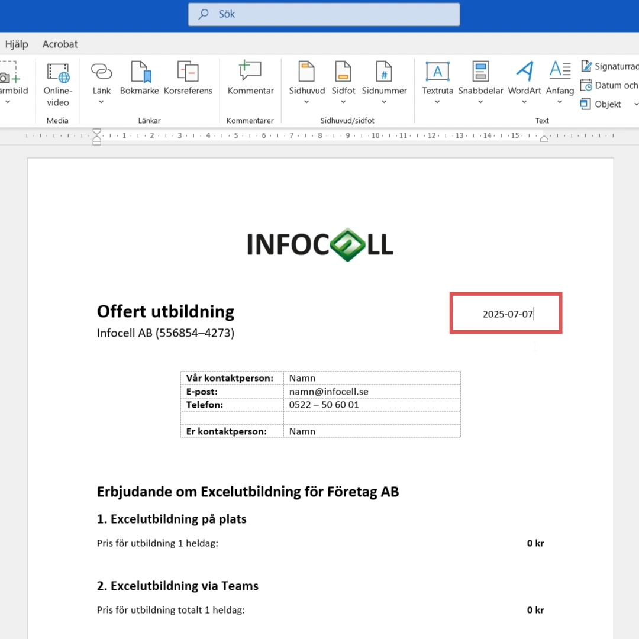The height and width of the screenshot is (639, 639).
Task: Click the Sidfot footer icon
Action: tap(343, 72)
